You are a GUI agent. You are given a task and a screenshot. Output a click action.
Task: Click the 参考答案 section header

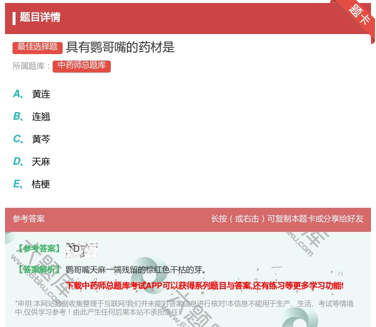[29, 219]
